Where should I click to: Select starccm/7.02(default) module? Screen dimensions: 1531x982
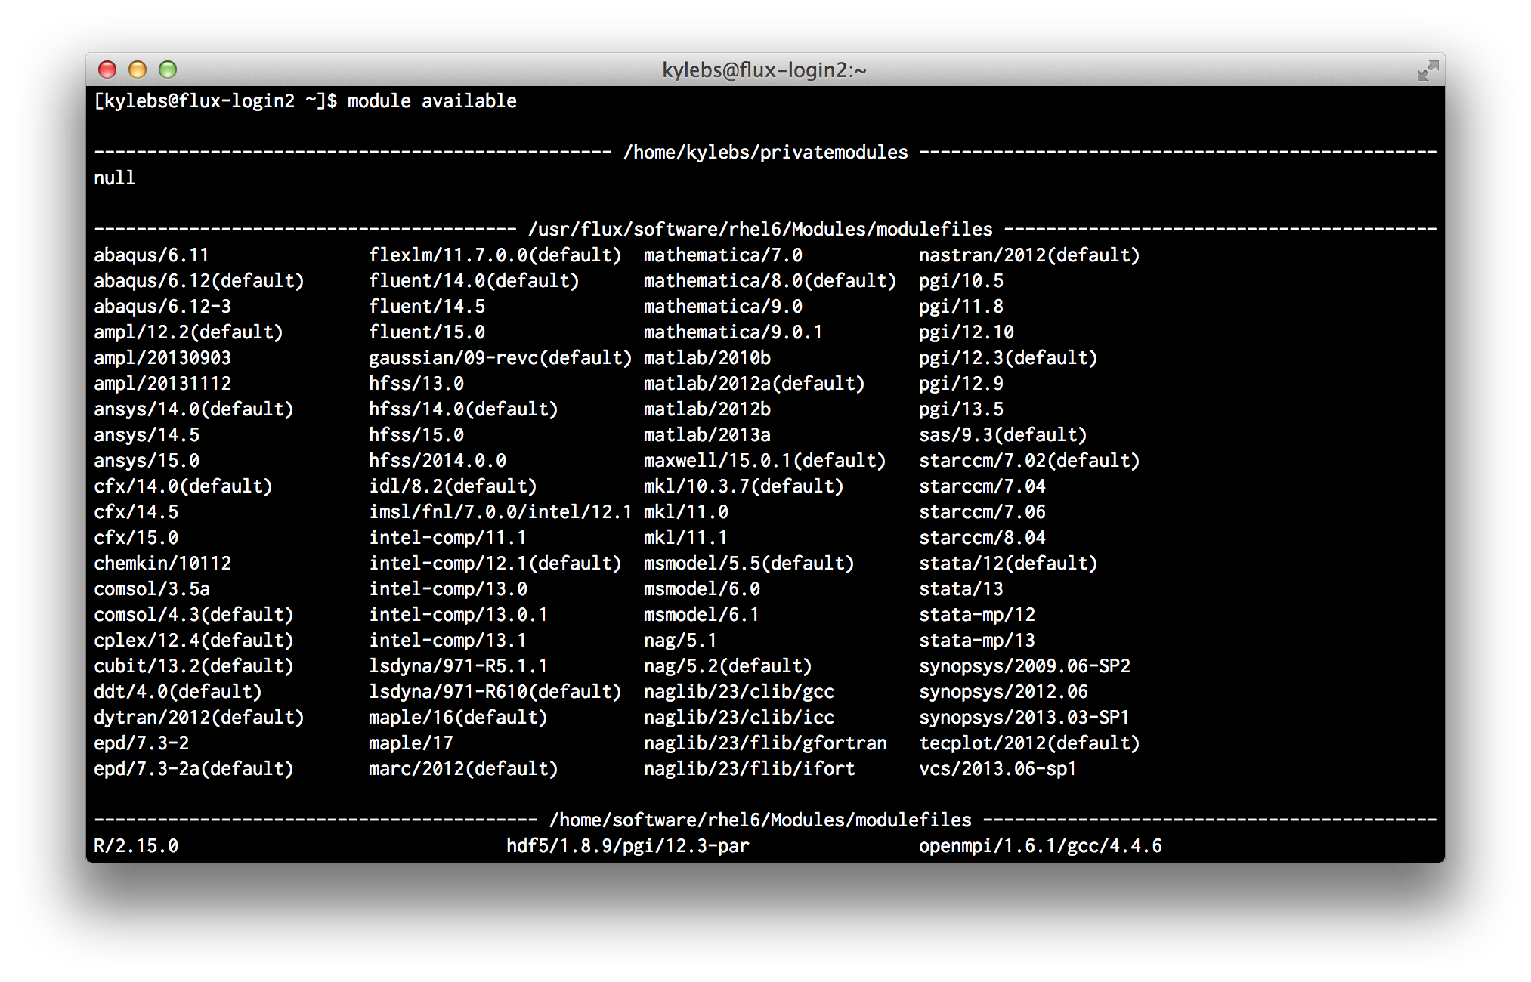[1029, 460]
